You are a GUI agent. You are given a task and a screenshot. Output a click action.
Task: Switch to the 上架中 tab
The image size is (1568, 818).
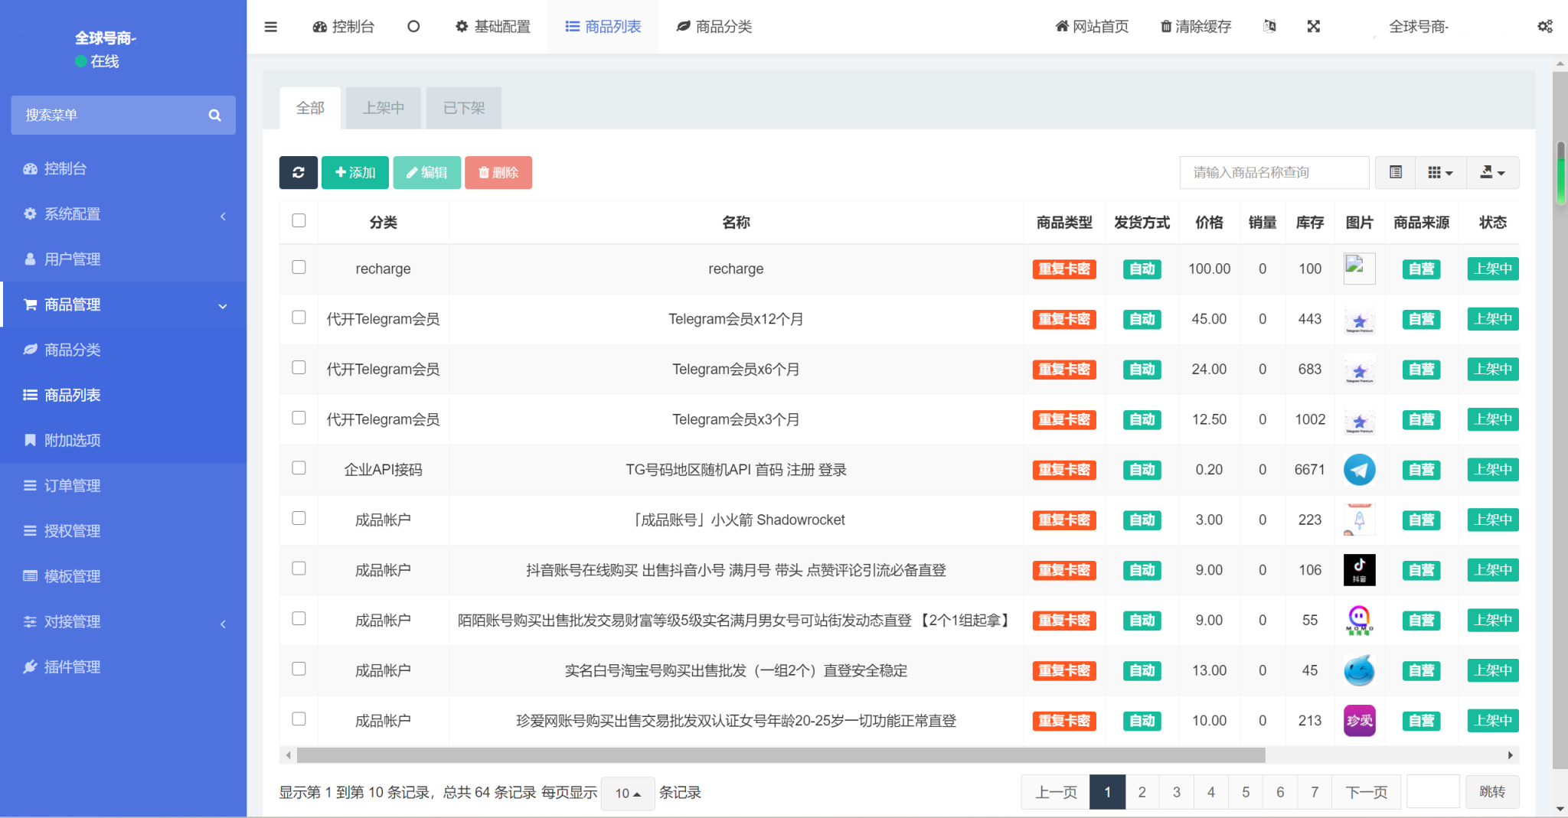384,108
